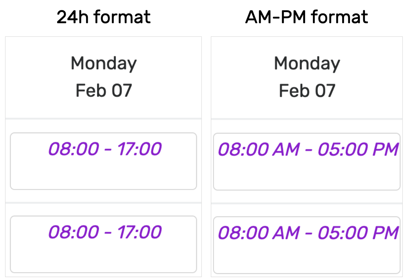Click 17:00 end time in first 24h slot
The width and height of the screenshot is (406, 280).
point(139,149)
